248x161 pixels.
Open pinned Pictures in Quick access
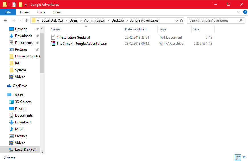pyautogui.click(x=21, y=49)
